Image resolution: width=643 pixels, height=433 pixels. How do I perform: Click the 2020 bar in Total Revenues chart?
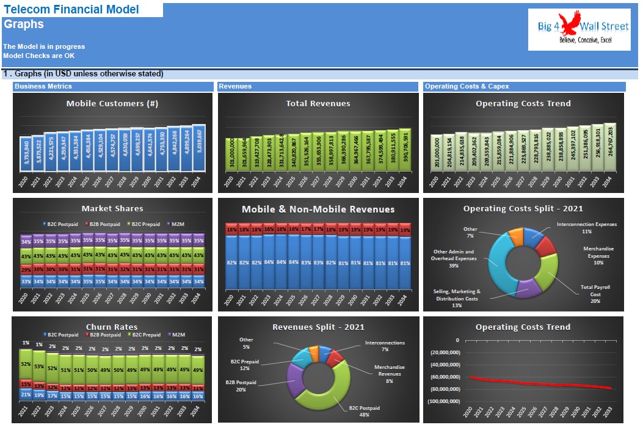click(231, 154)
